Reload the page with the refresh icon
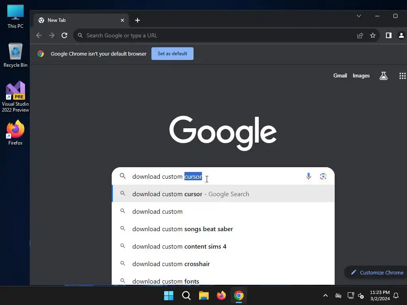Screen dimensions: 407x305 tap(64, 35)
